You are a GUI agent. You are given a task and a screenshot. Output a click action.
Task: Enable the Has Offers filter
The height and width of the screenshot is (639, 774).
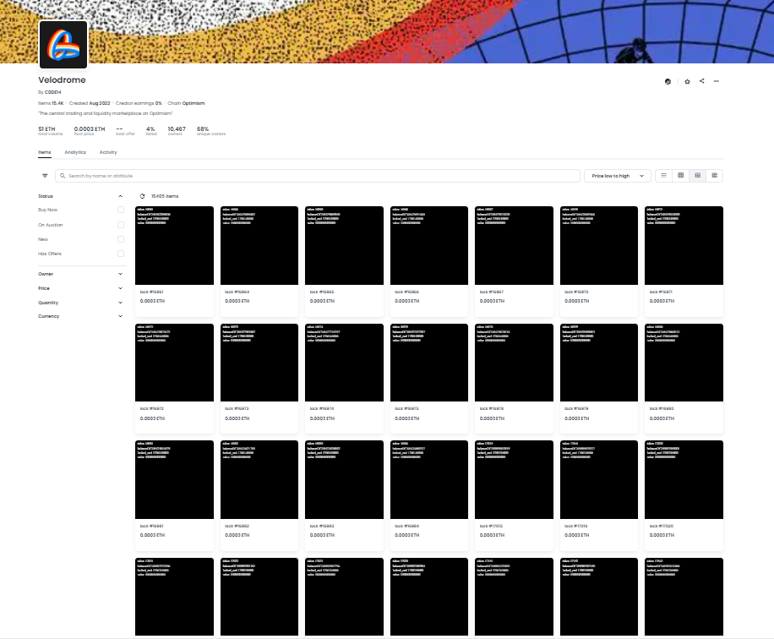pyautogui.click(x=121, y=254)
